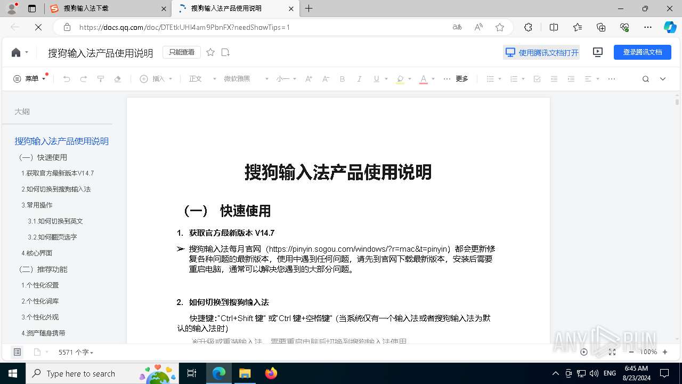Decrease font size with A- icon
The image size is (682, 384).
click(x=326, y=79)
